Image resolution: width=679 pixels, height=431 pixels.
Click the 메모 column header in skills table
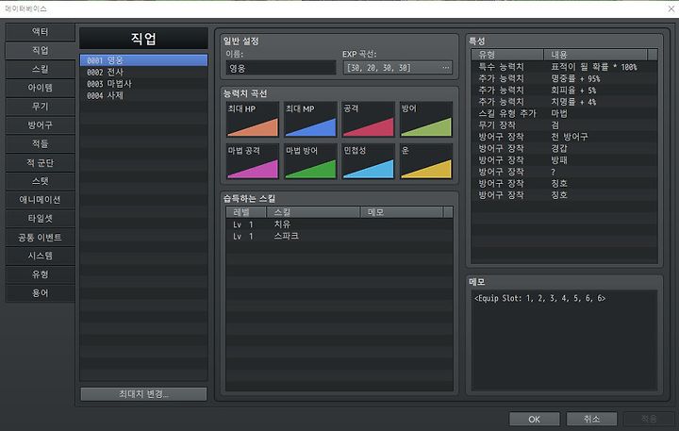click(x=402, y=212)
